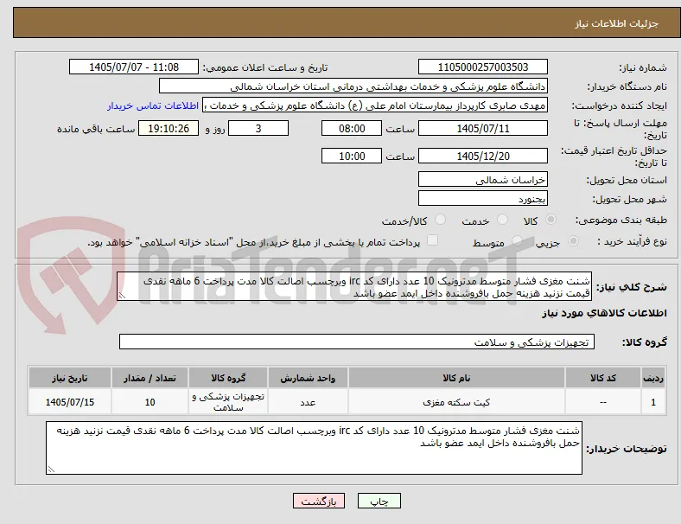Click the بازگشت back button
Screen dimensions: 681x524
319,501
